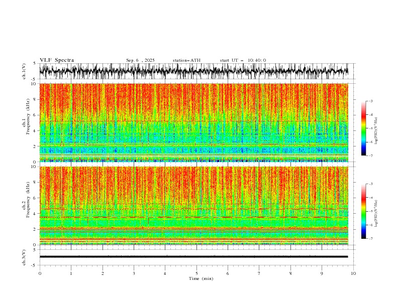Click the time axis tick label "6"
The width and height of the screenshot is (398, 307).
[228, 273]
